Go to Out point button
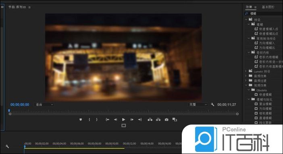Screen dimensions: 283x154 pos(140,119)
